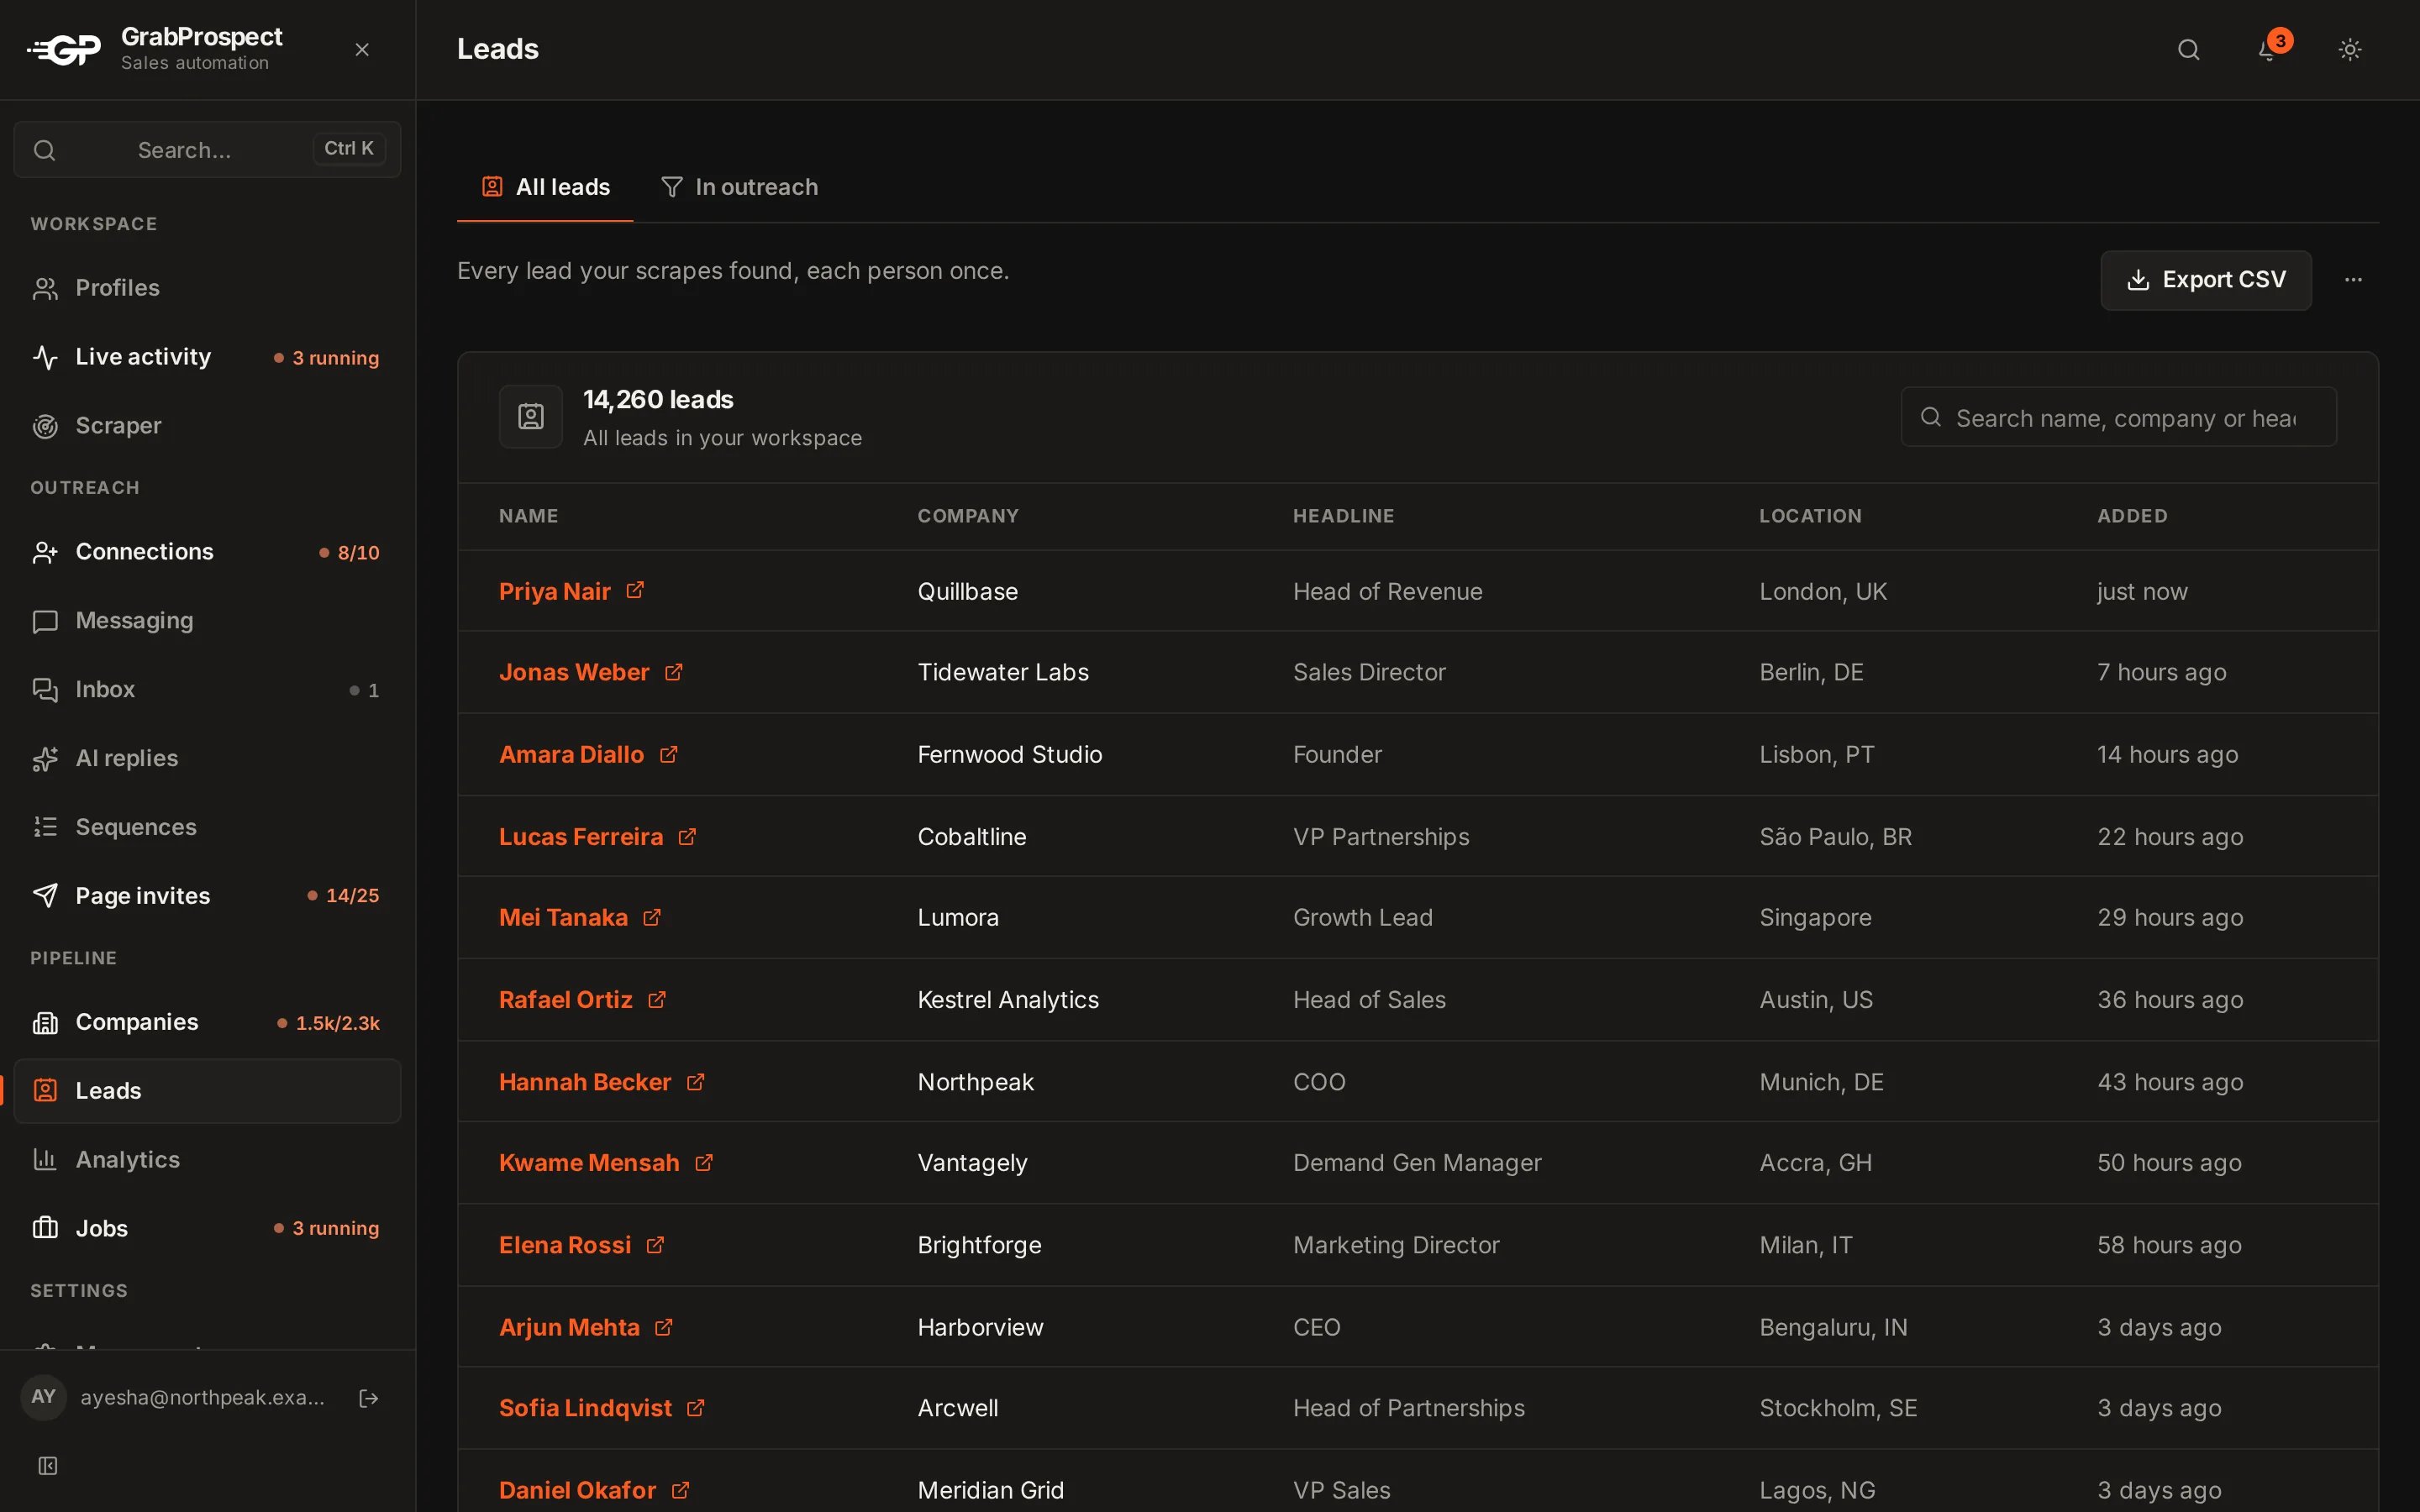Open Arjun Mehta's external link icon
Screen dimensions: 2420x1512
[664, 1326]
